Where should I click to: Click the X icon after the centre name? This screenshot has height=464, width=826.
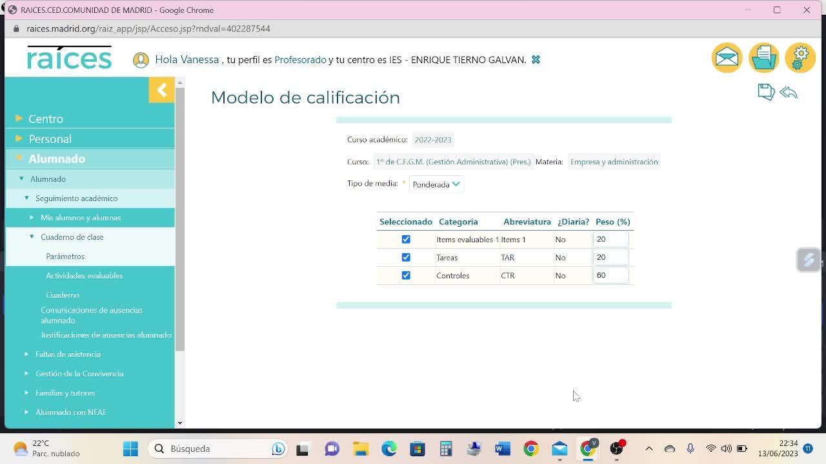point(536,59)
